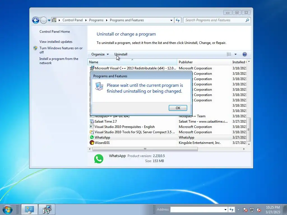The image size is (287, 215).
Task: Open Control Panel Home link
Action: tap(55, 32)
